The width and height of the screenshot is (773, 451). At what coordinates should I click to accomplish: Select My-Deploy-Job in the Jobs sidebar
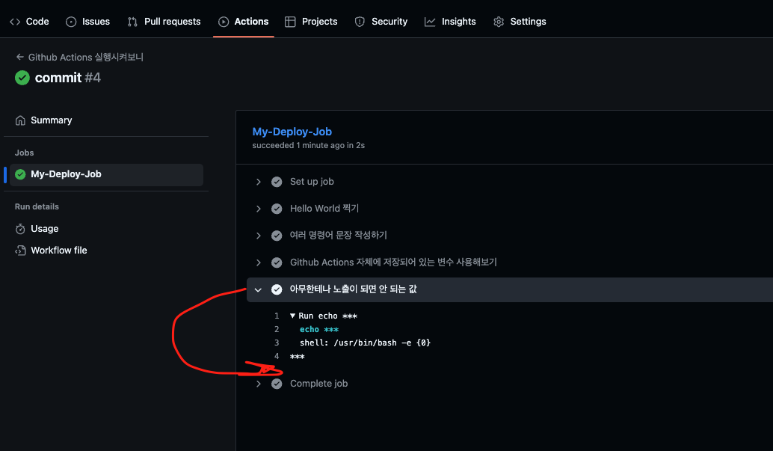click(106, 174)
